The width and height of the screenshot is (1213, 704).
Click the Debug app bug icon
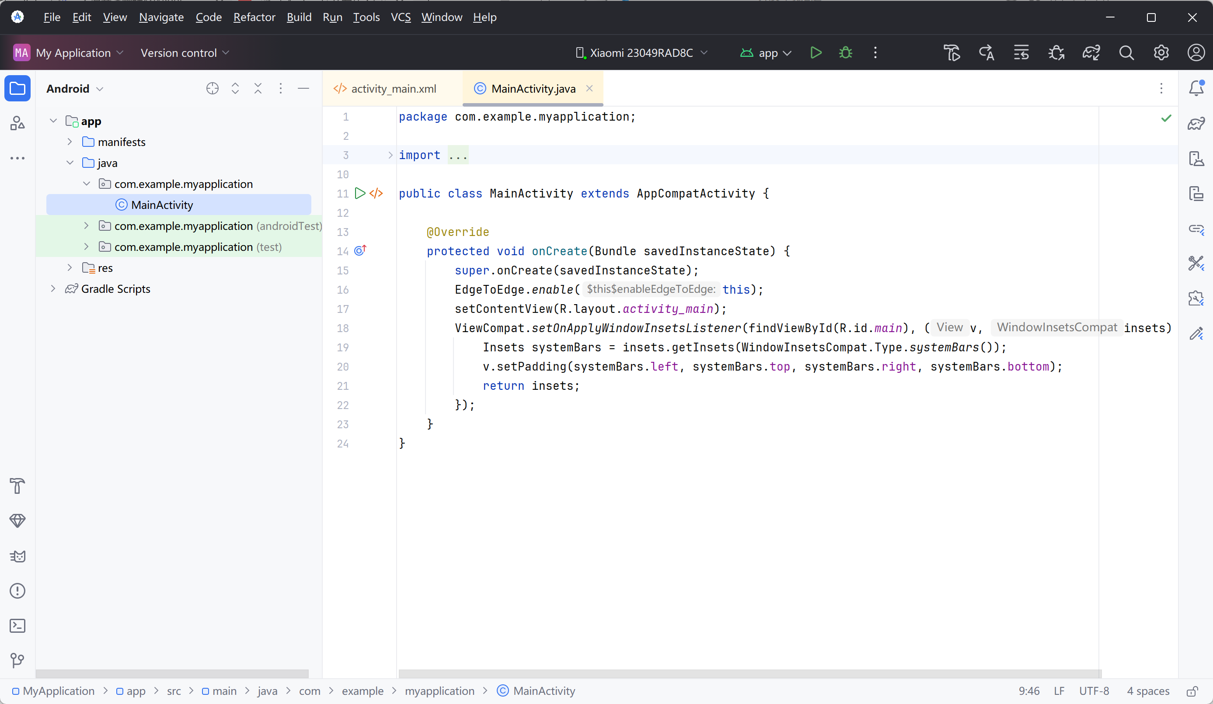click(845, 52)
